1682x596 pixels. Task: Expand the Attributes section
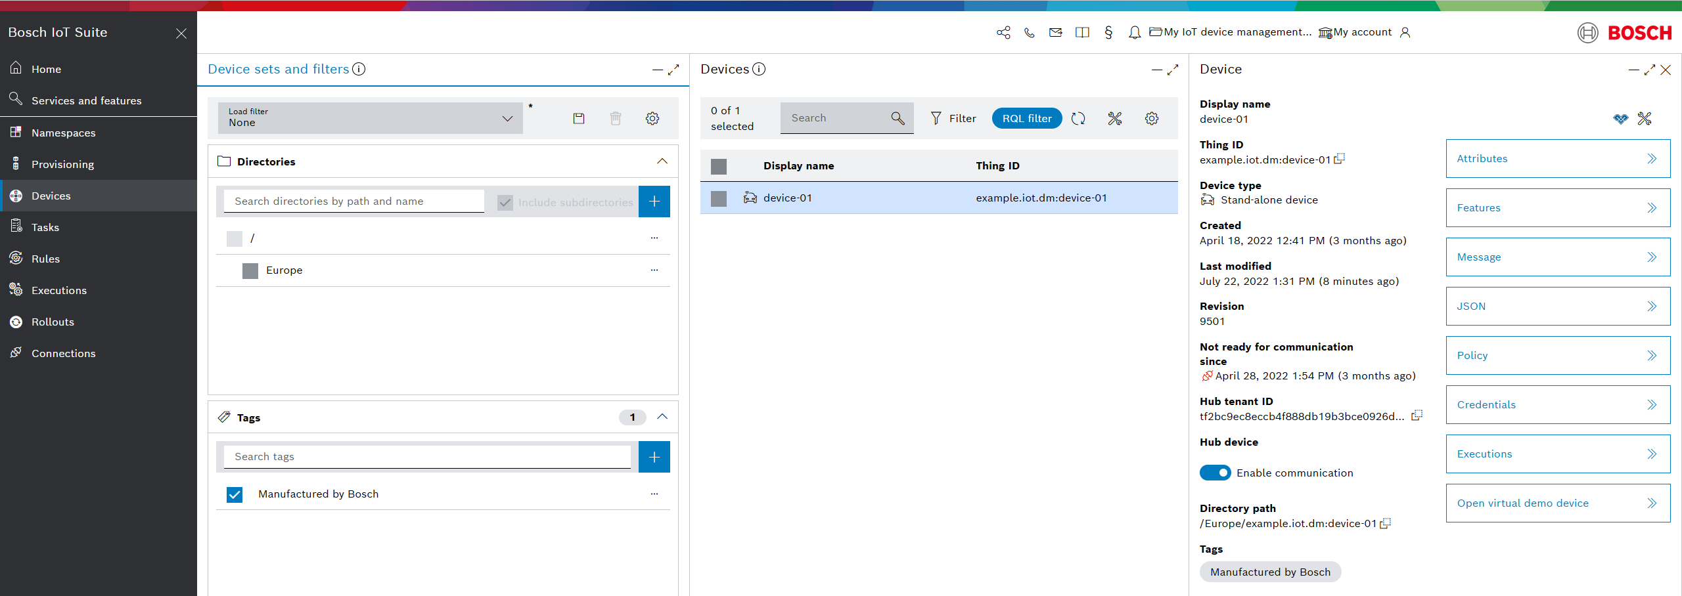point(1558,158)
